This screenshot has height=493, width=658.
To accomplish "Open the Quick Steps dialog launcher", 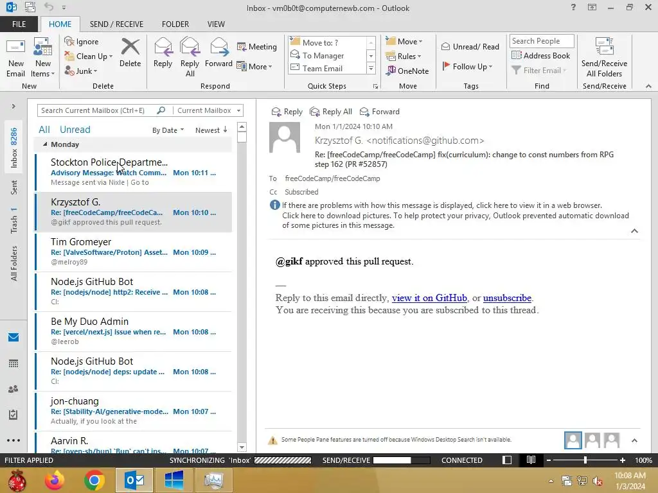I will point(375,87).
